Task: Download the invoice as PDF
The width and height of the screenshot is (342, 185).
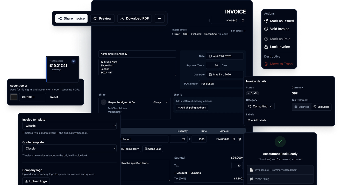Action: (x=134, y=18)
